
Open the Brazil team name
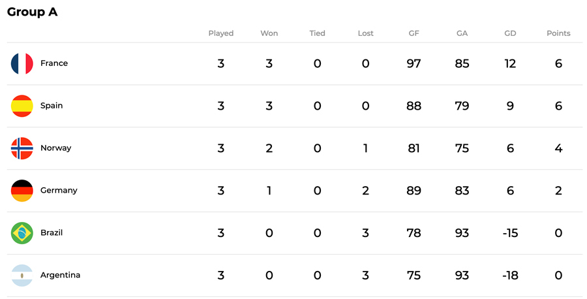[52, 232]
